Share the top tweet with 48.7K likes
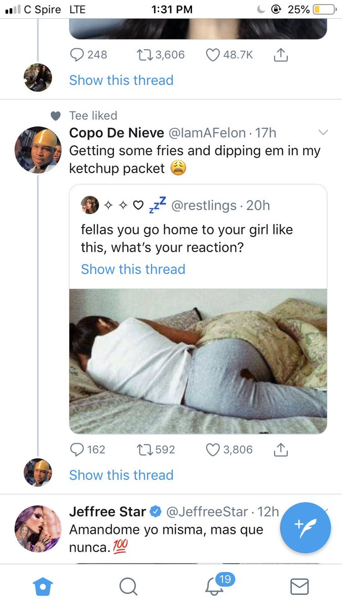 [280, 54]
